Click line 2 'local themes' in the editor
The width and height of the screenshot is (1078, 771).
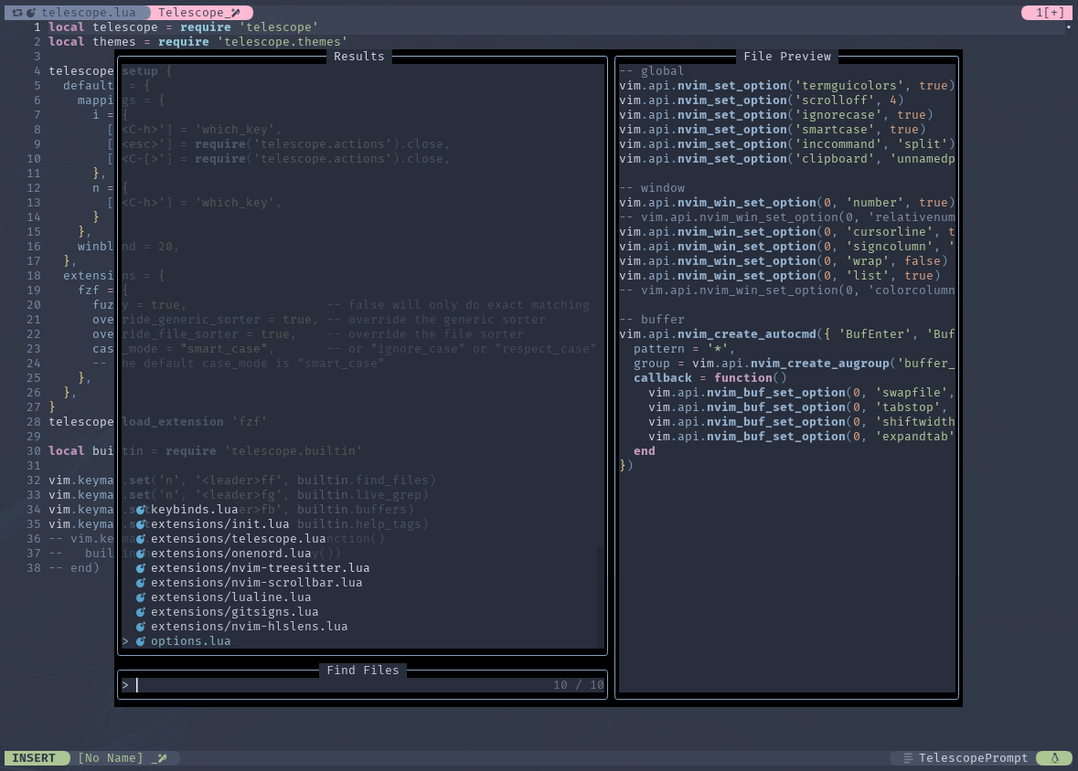pyautogui.click(x=197, y=41)
